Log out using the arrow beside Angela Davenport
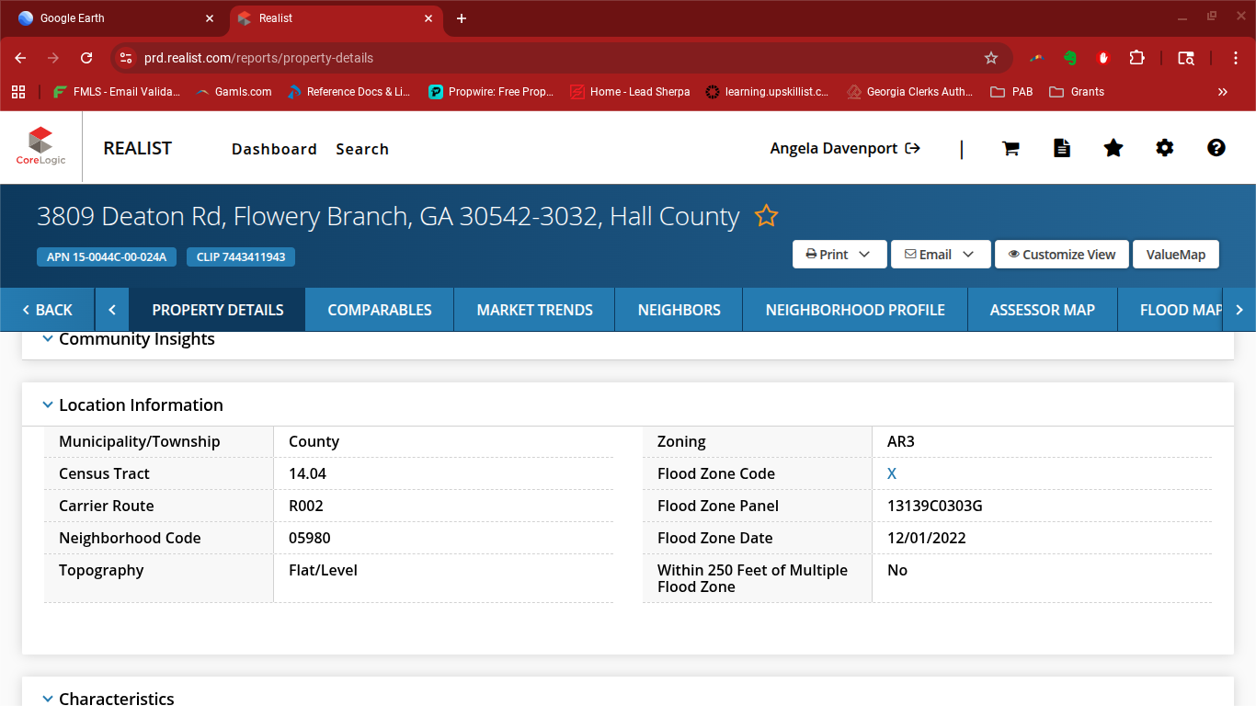Image resolution: width=1256 pixels, height=706 pixels. 913,148
